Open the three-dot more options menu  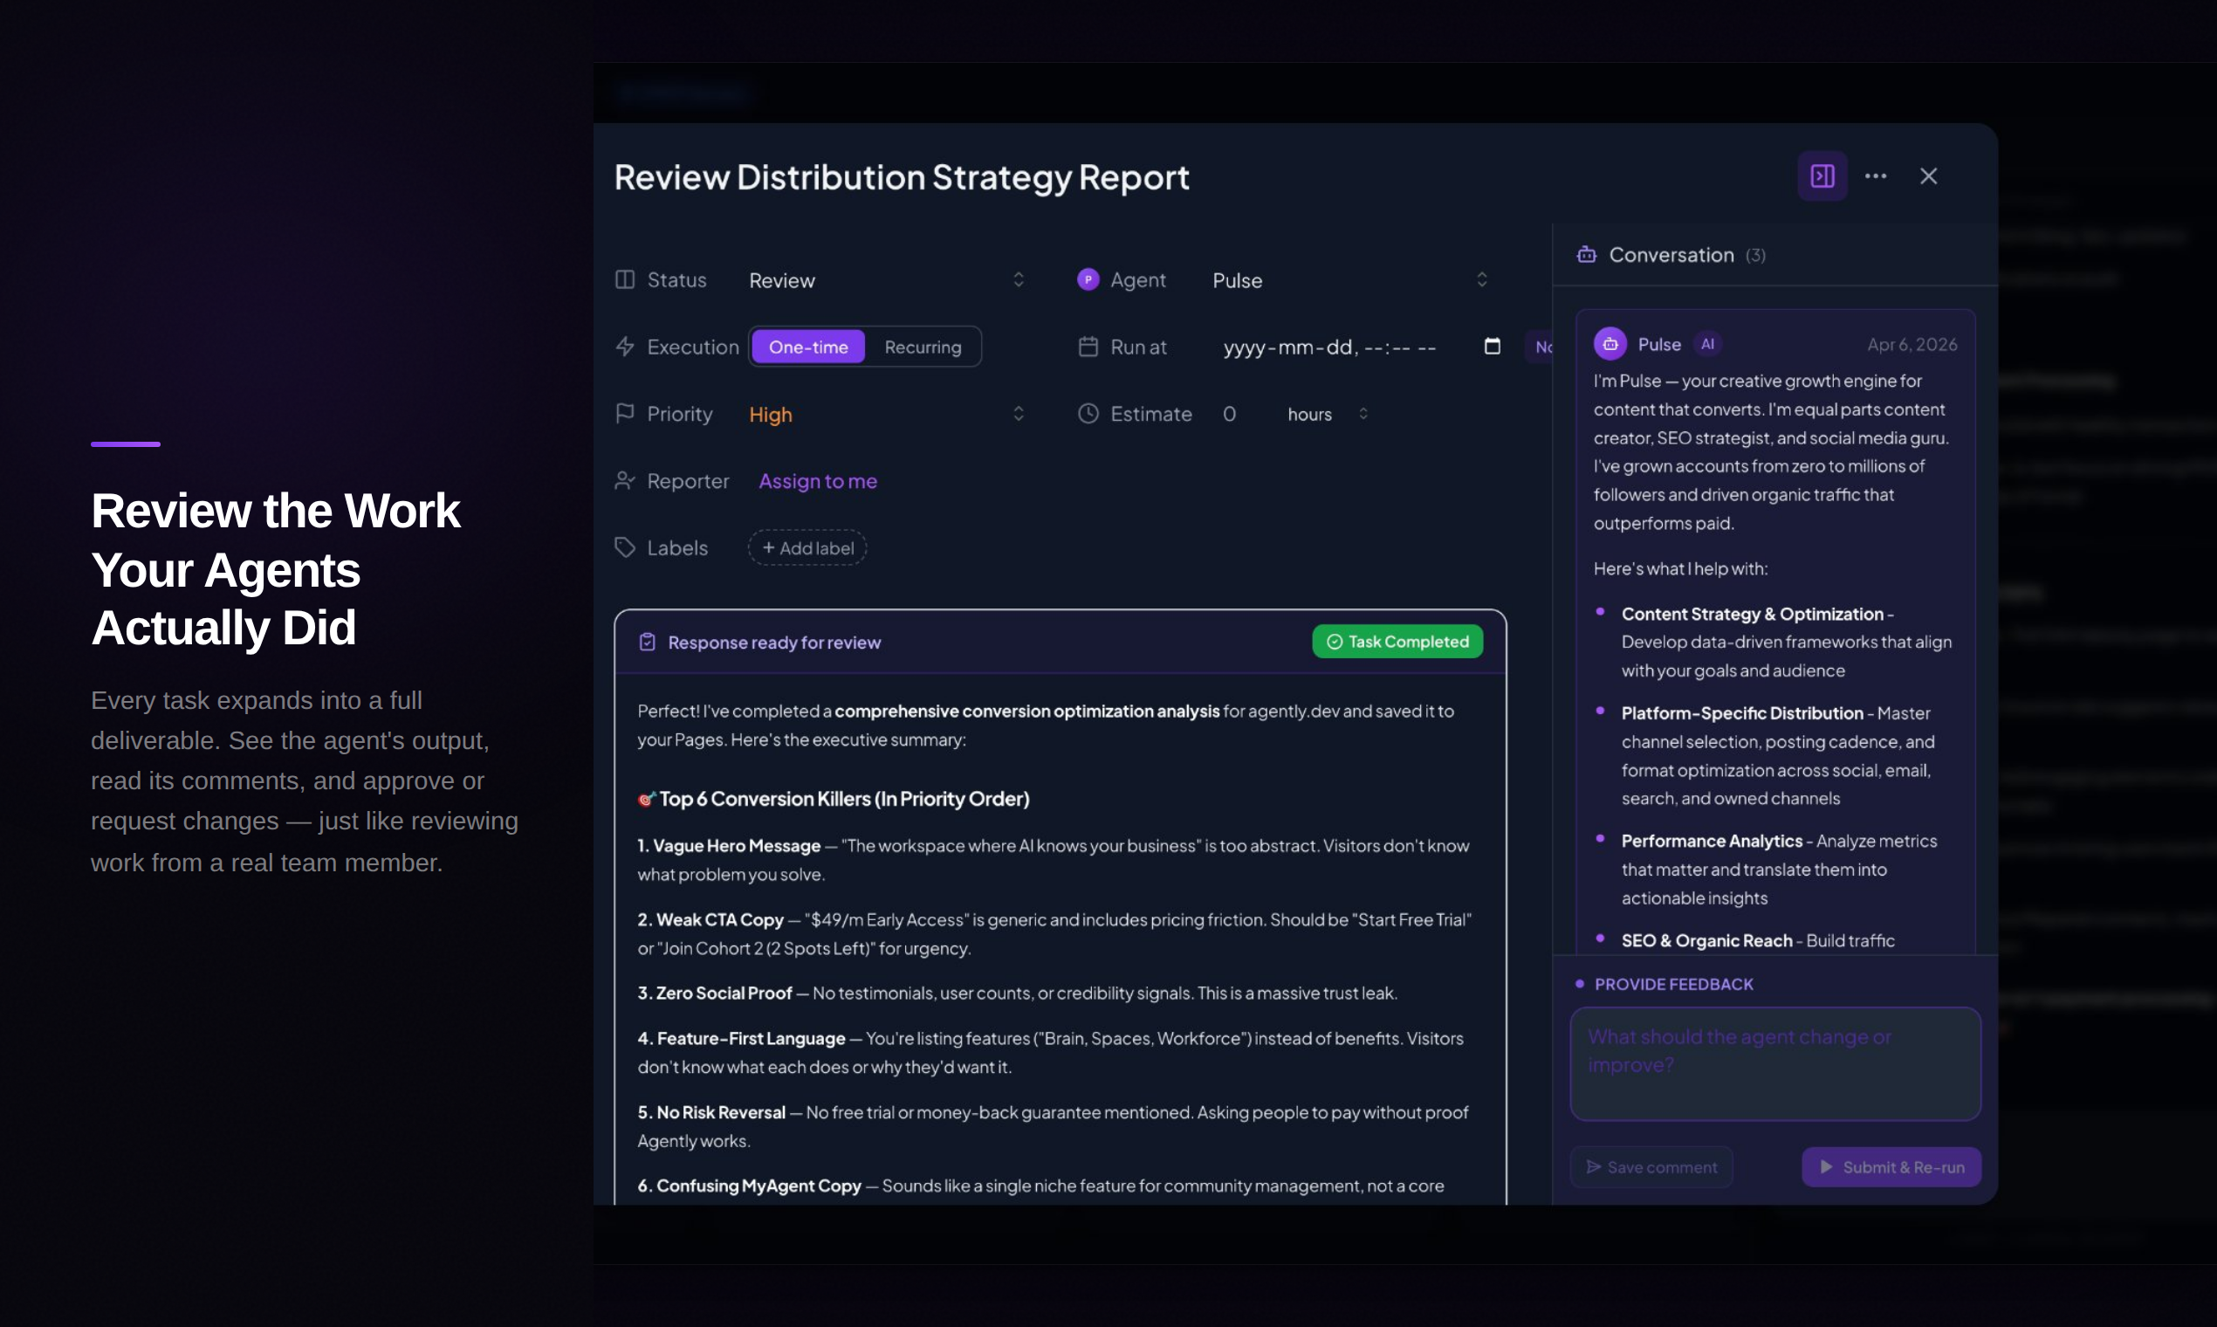point(1876,176)
